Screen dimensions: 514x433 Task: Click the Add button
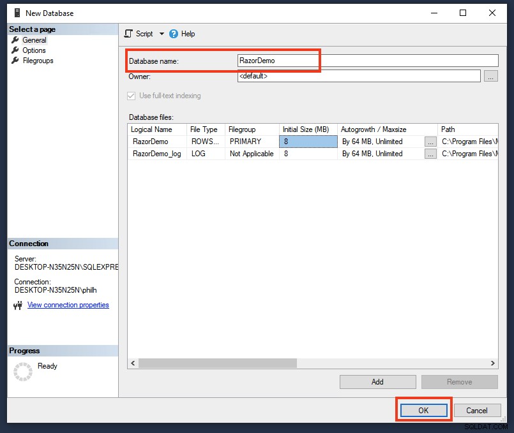click(377, 382)
